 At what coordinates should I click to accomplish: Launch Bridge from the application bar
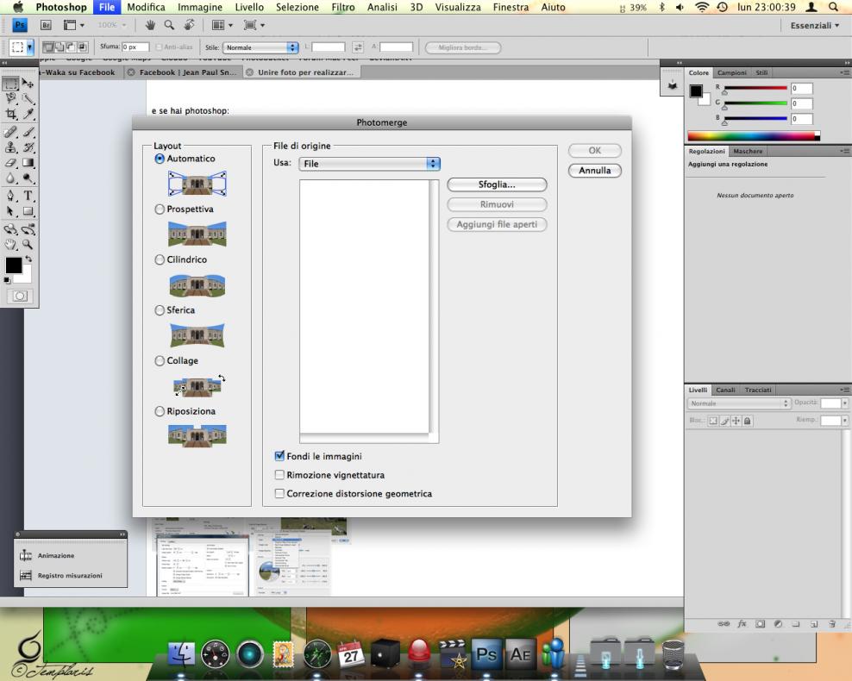pos(47,25)
